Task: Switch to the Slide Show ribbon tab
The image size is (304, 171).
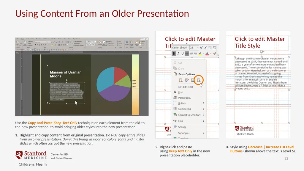Action: 54,39
